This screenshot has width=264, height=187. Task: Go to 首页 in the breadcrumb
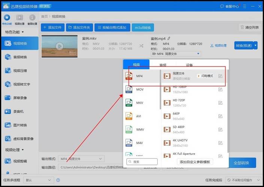point(44,16)
